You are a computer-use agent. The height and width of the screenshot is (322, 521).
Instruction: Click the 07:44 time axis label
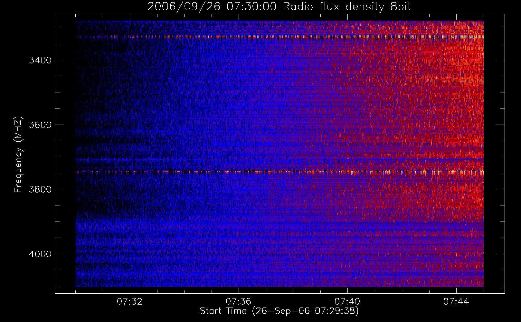(x=456, y=301)
